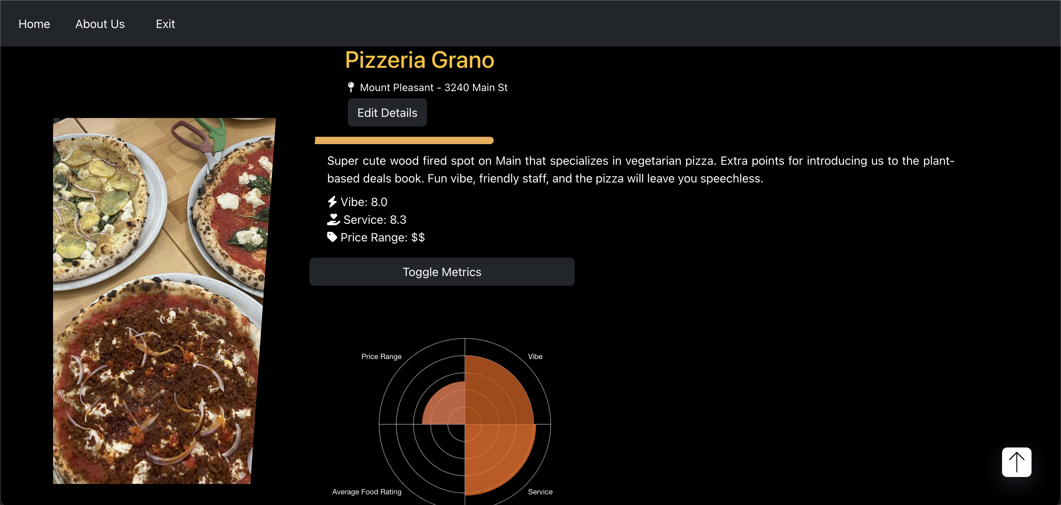Screen dimensions: 1061x505
Task: Click the Average Food Rating chart label
Action: point(367,491)
